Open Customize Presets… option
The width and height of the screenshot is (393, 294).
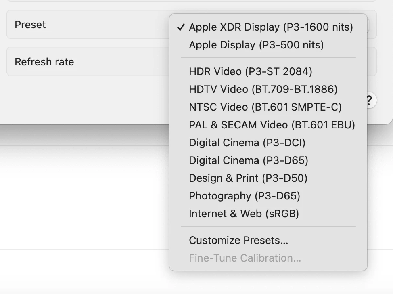tap(238, 240)
